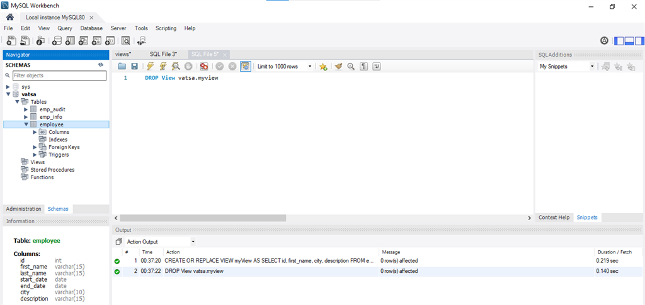The image size is (645, 305).
Task: Open a script file in editor
Action: coord(122,66)
